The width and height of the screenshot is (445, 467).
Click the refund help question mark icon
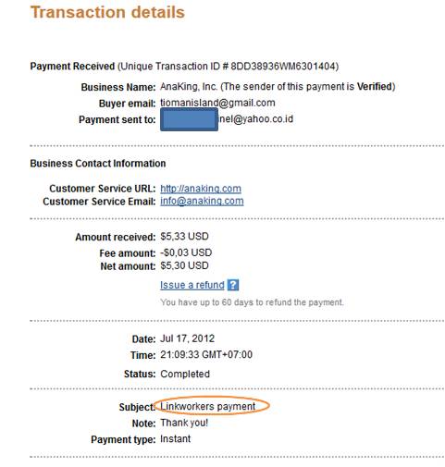[x=233, y=285]
